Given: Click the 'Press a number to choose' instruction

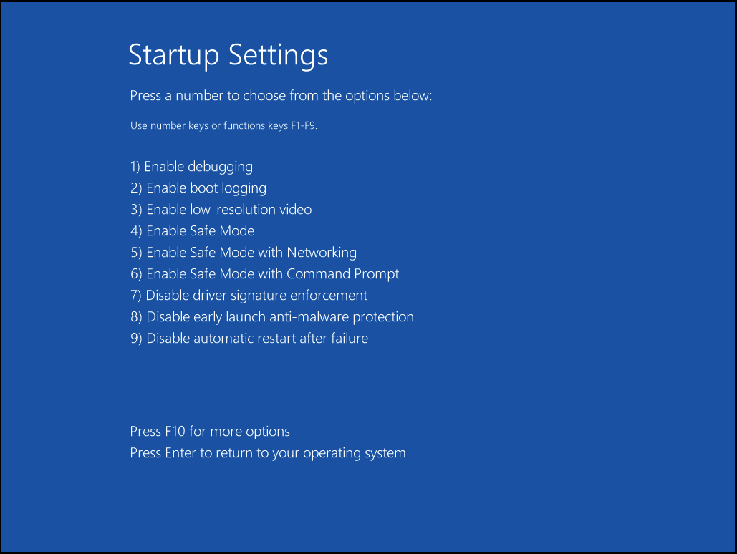Looking at the screenshot, I should tap(281, 96).
